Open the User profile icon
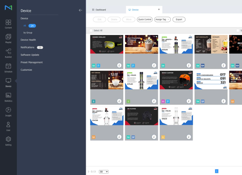Image resolution: width=242 pixels, height=175 pixels. pyautogui.click(x=8, y=127)
